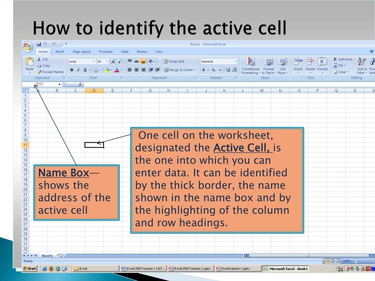The height and width of the screenshot is (281, 375).
Task: Apply Accounting Number Format dollar sign
Action: (x=204, y=70)
